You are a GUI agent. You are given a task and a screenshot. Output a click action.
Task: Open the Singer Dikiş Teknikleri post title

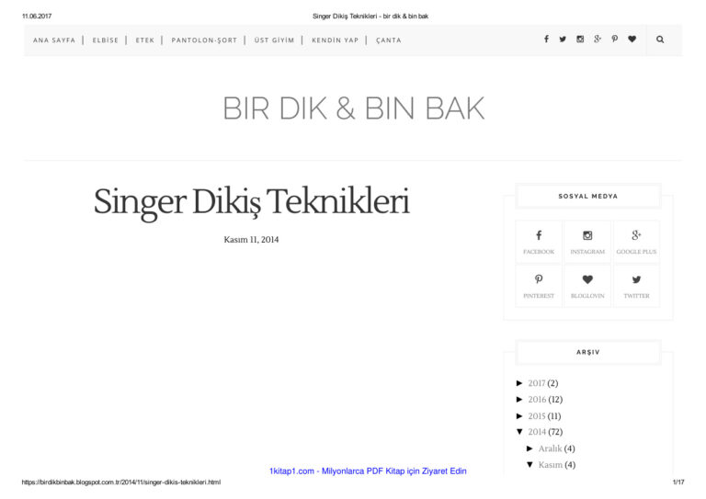(251, 202)
